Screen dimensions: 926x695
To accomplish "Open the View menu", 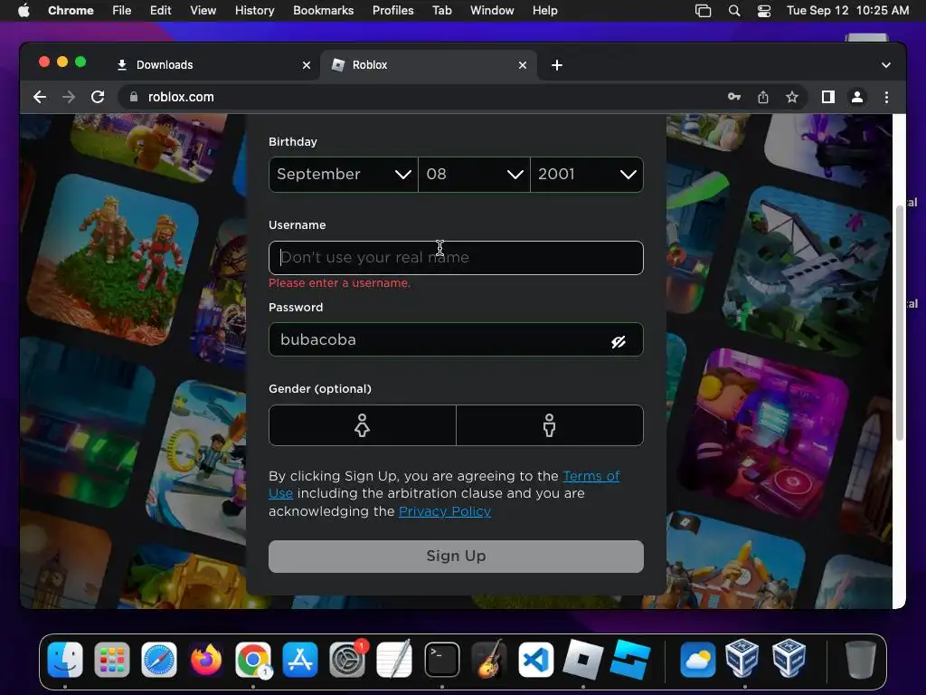I will pyautogui.click(x=203, y=11).
